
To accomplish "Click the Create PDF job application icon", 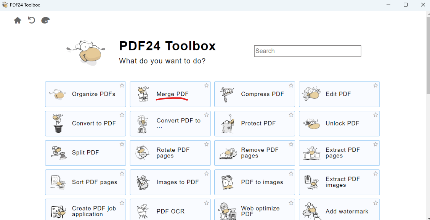I will click(x=59, y=211).
